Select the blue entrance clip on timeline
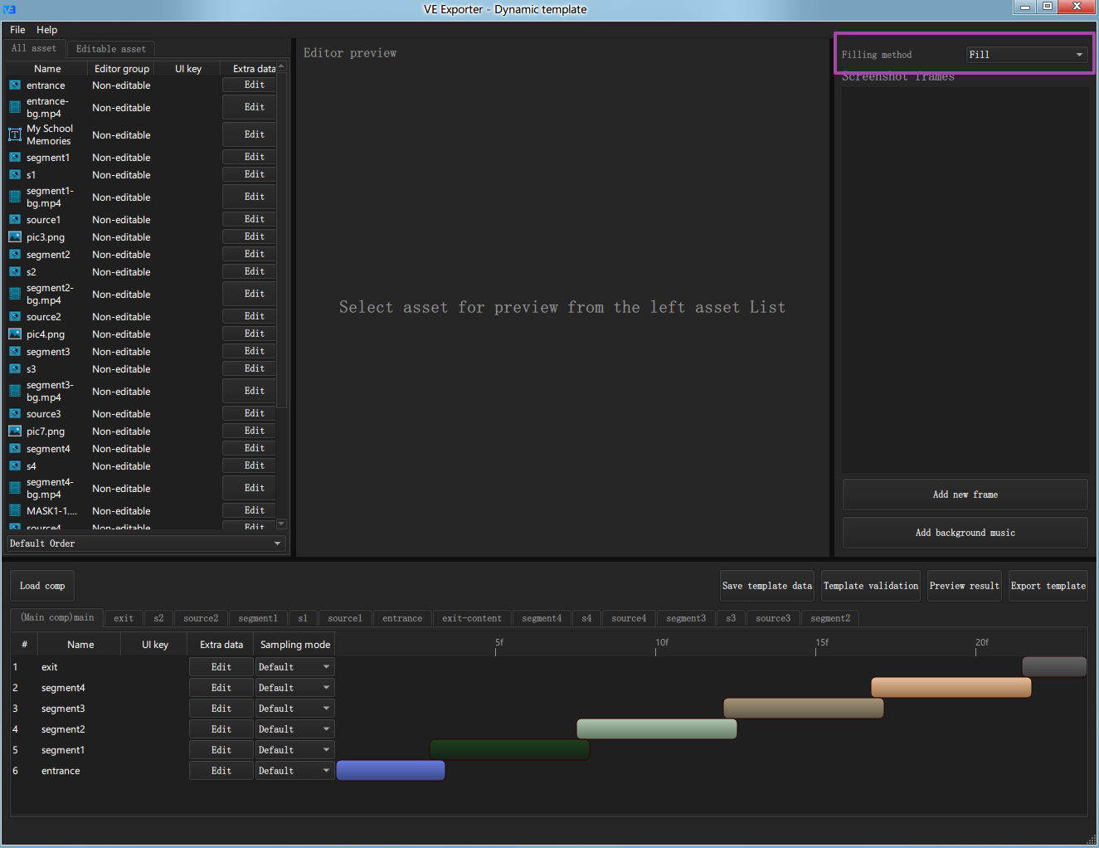 point(391,771)
